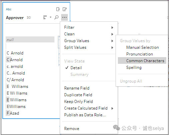
Task: Click the Abc data type icon
Action: [x=9, y=9]
